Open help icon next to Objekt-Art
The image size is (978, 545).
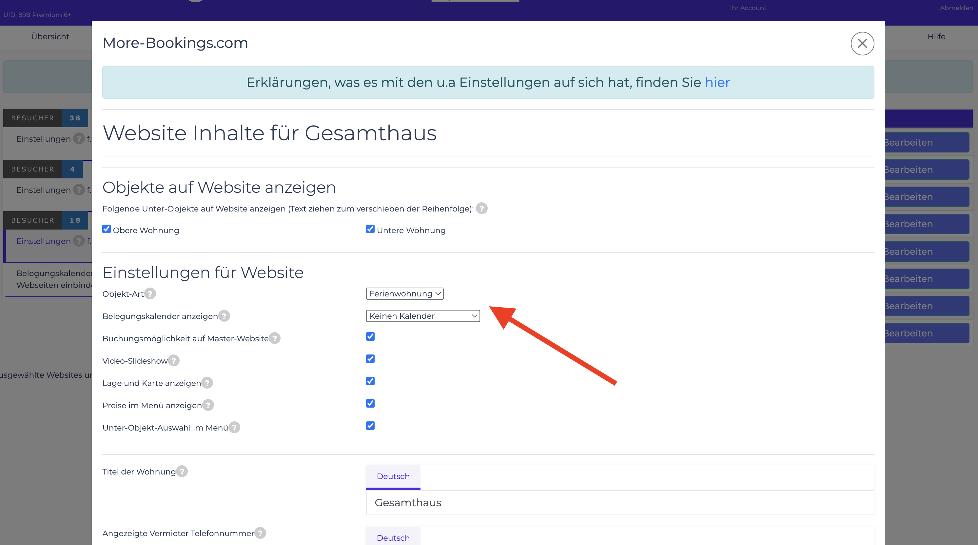(x=150, y=293)
